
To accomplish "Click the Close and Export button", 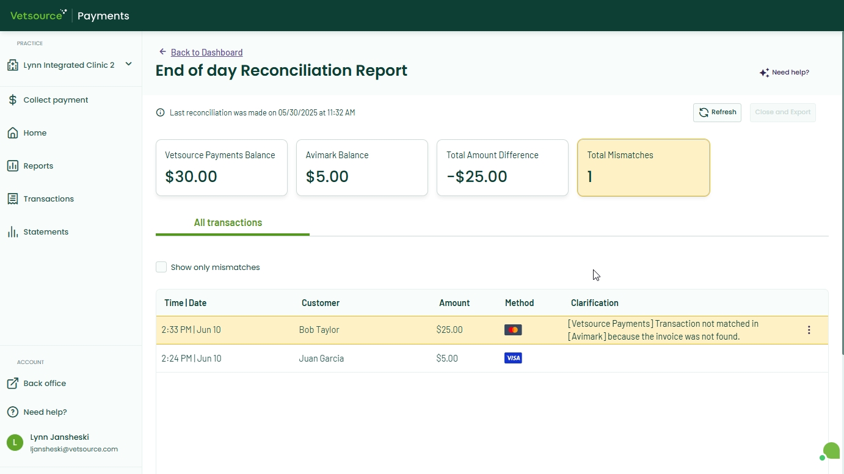I will pyautogui.click(x=782, y=112).
